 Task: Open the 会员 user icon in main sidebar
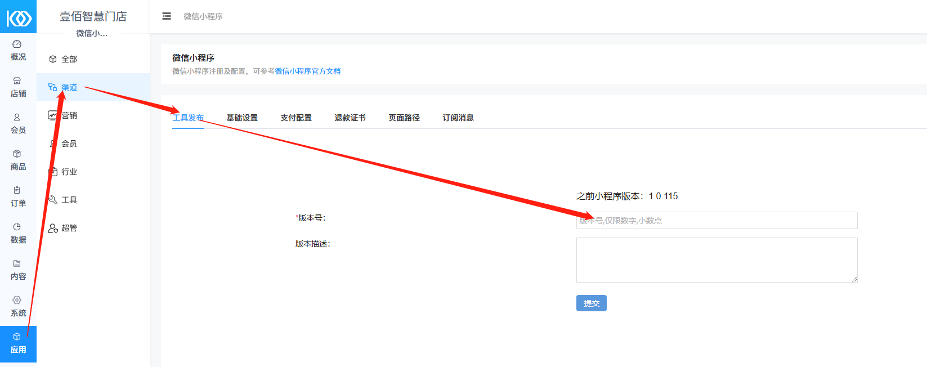click(17, 117)
